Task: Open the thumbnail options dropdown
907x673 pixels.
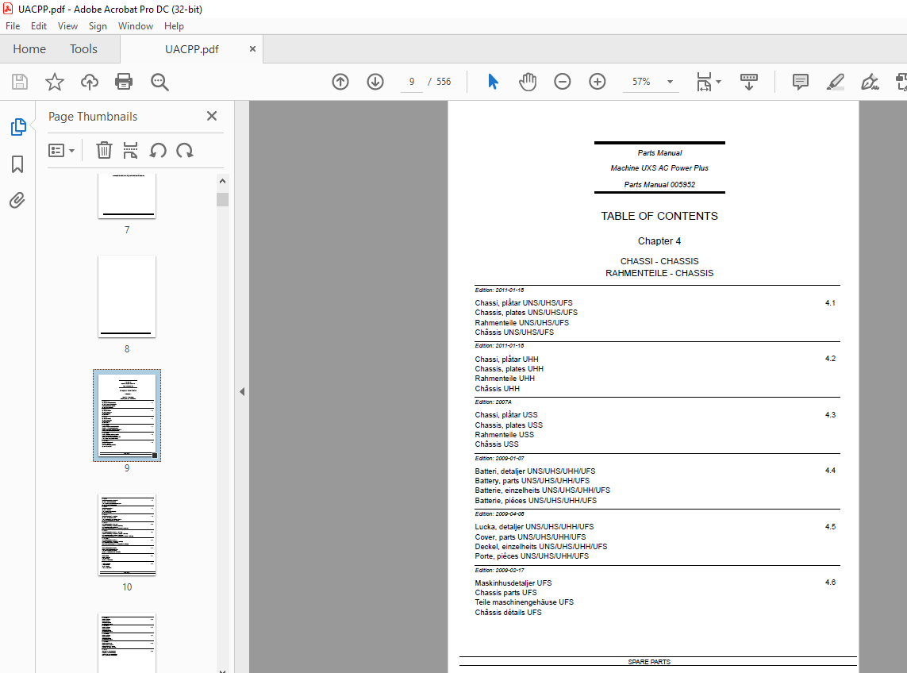Action: point(61,151)
